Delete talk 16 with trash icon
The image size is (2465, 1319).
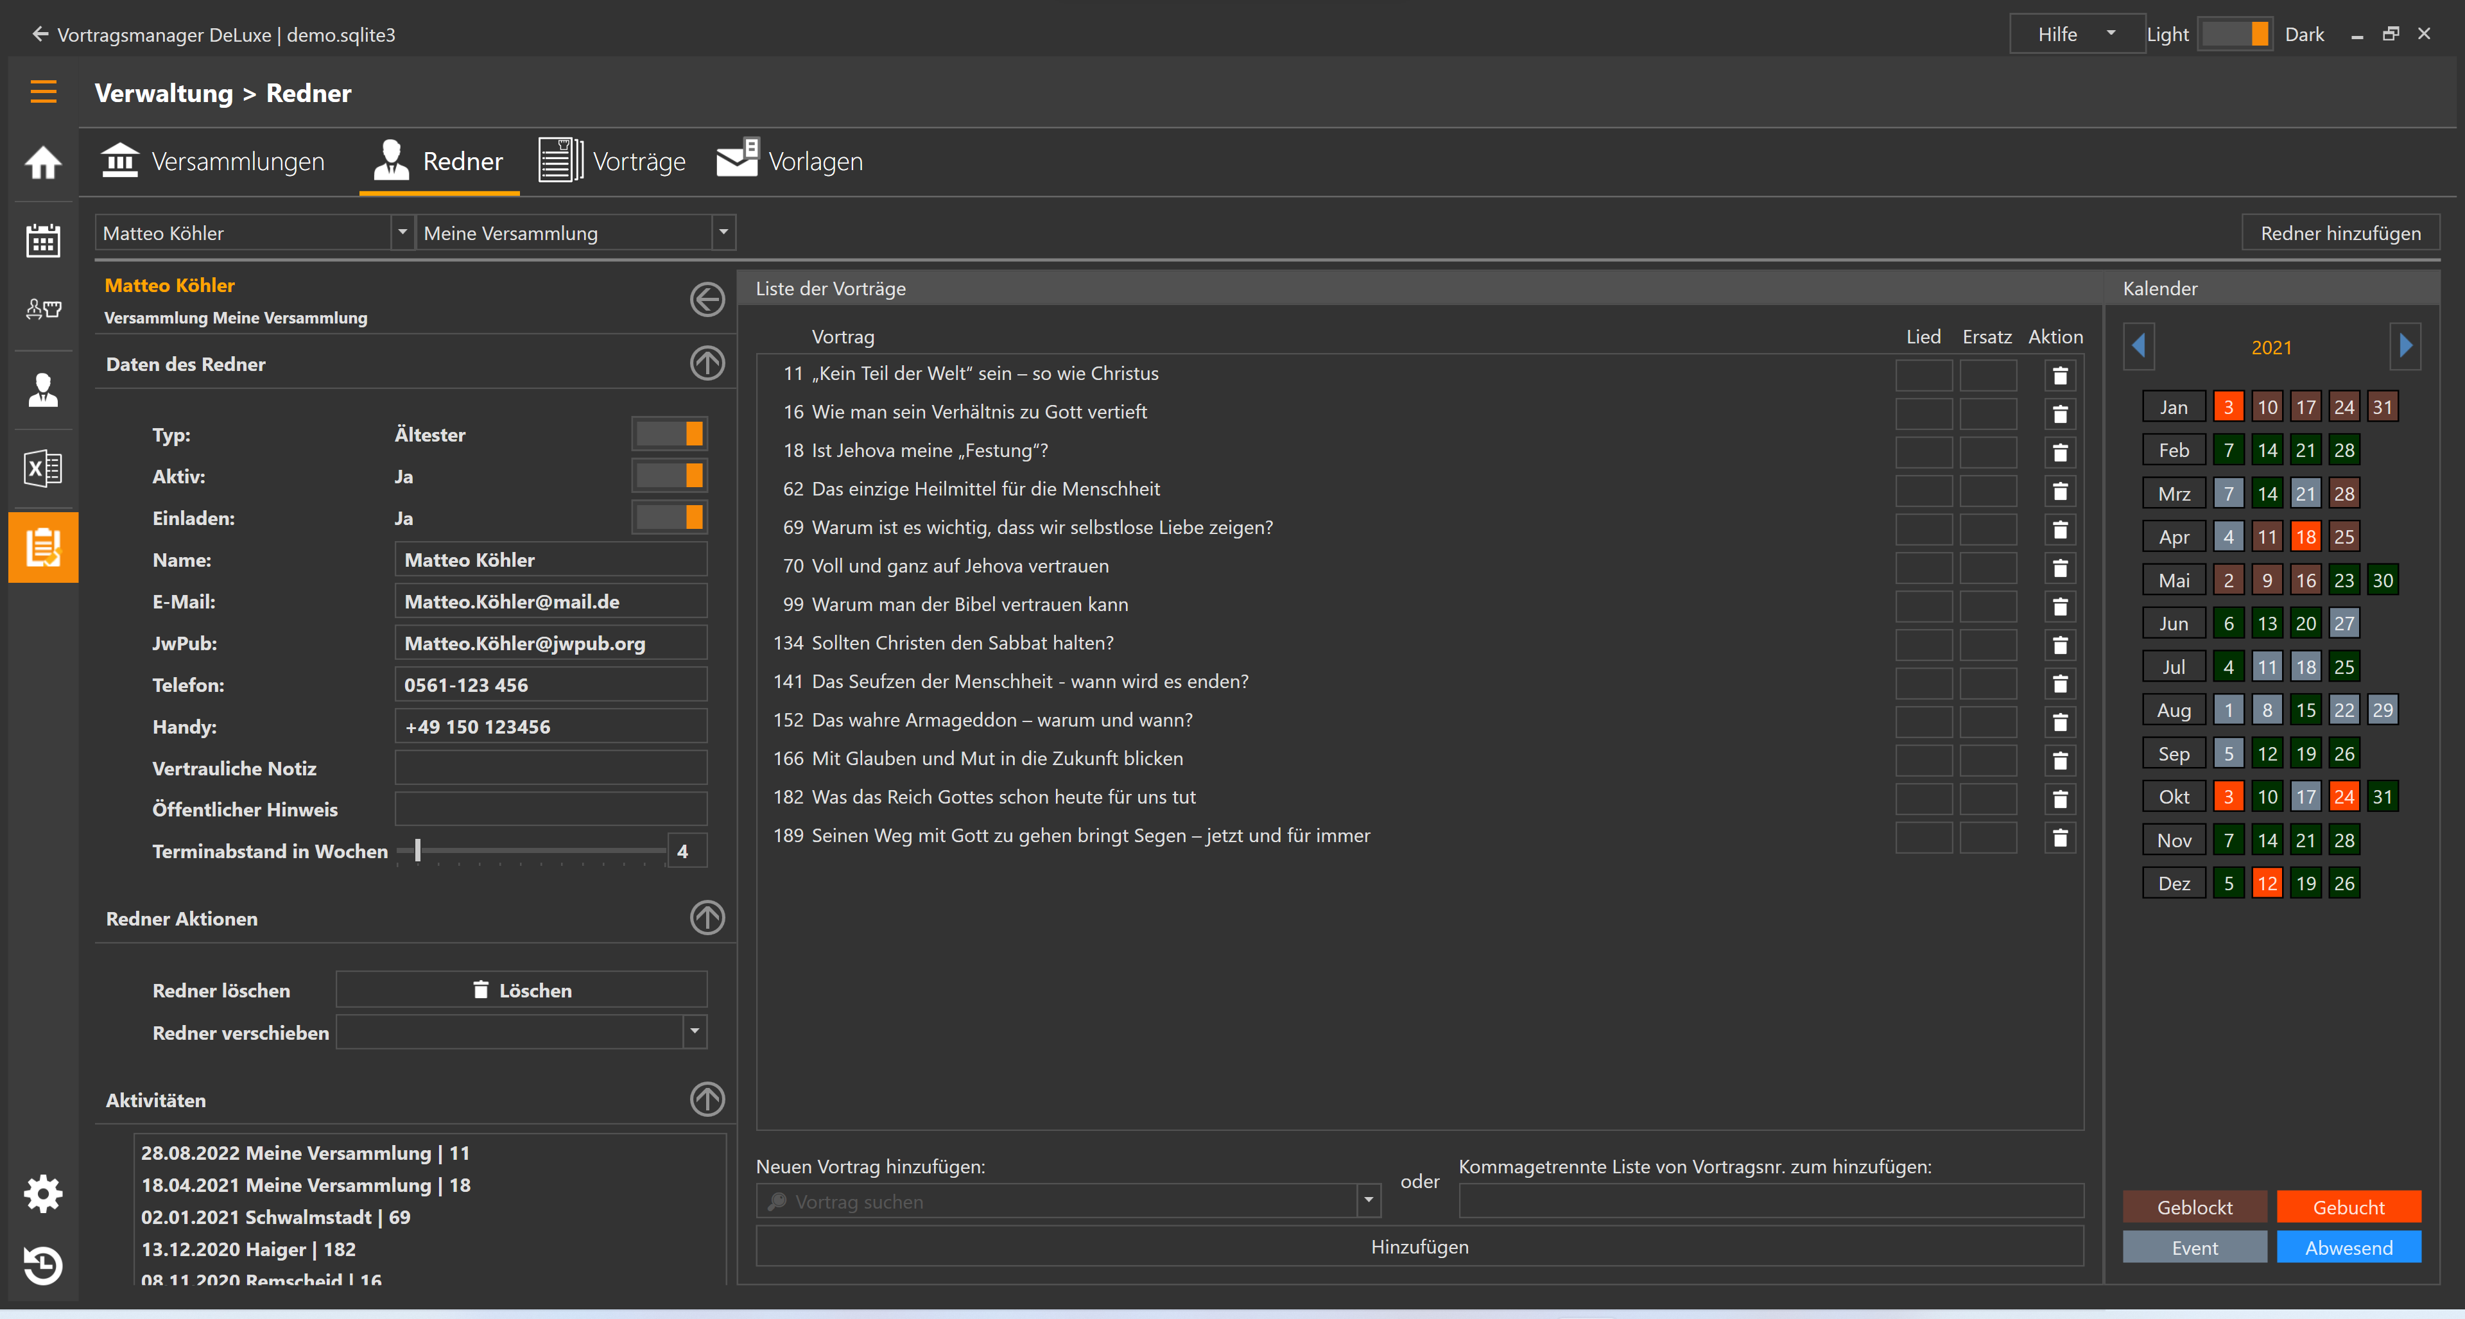point(2060,413)
